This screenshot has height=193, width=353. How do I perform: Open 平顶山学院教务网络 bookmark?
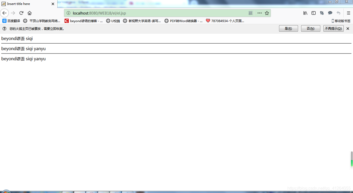pyautogui.click(x=42, y=21)
